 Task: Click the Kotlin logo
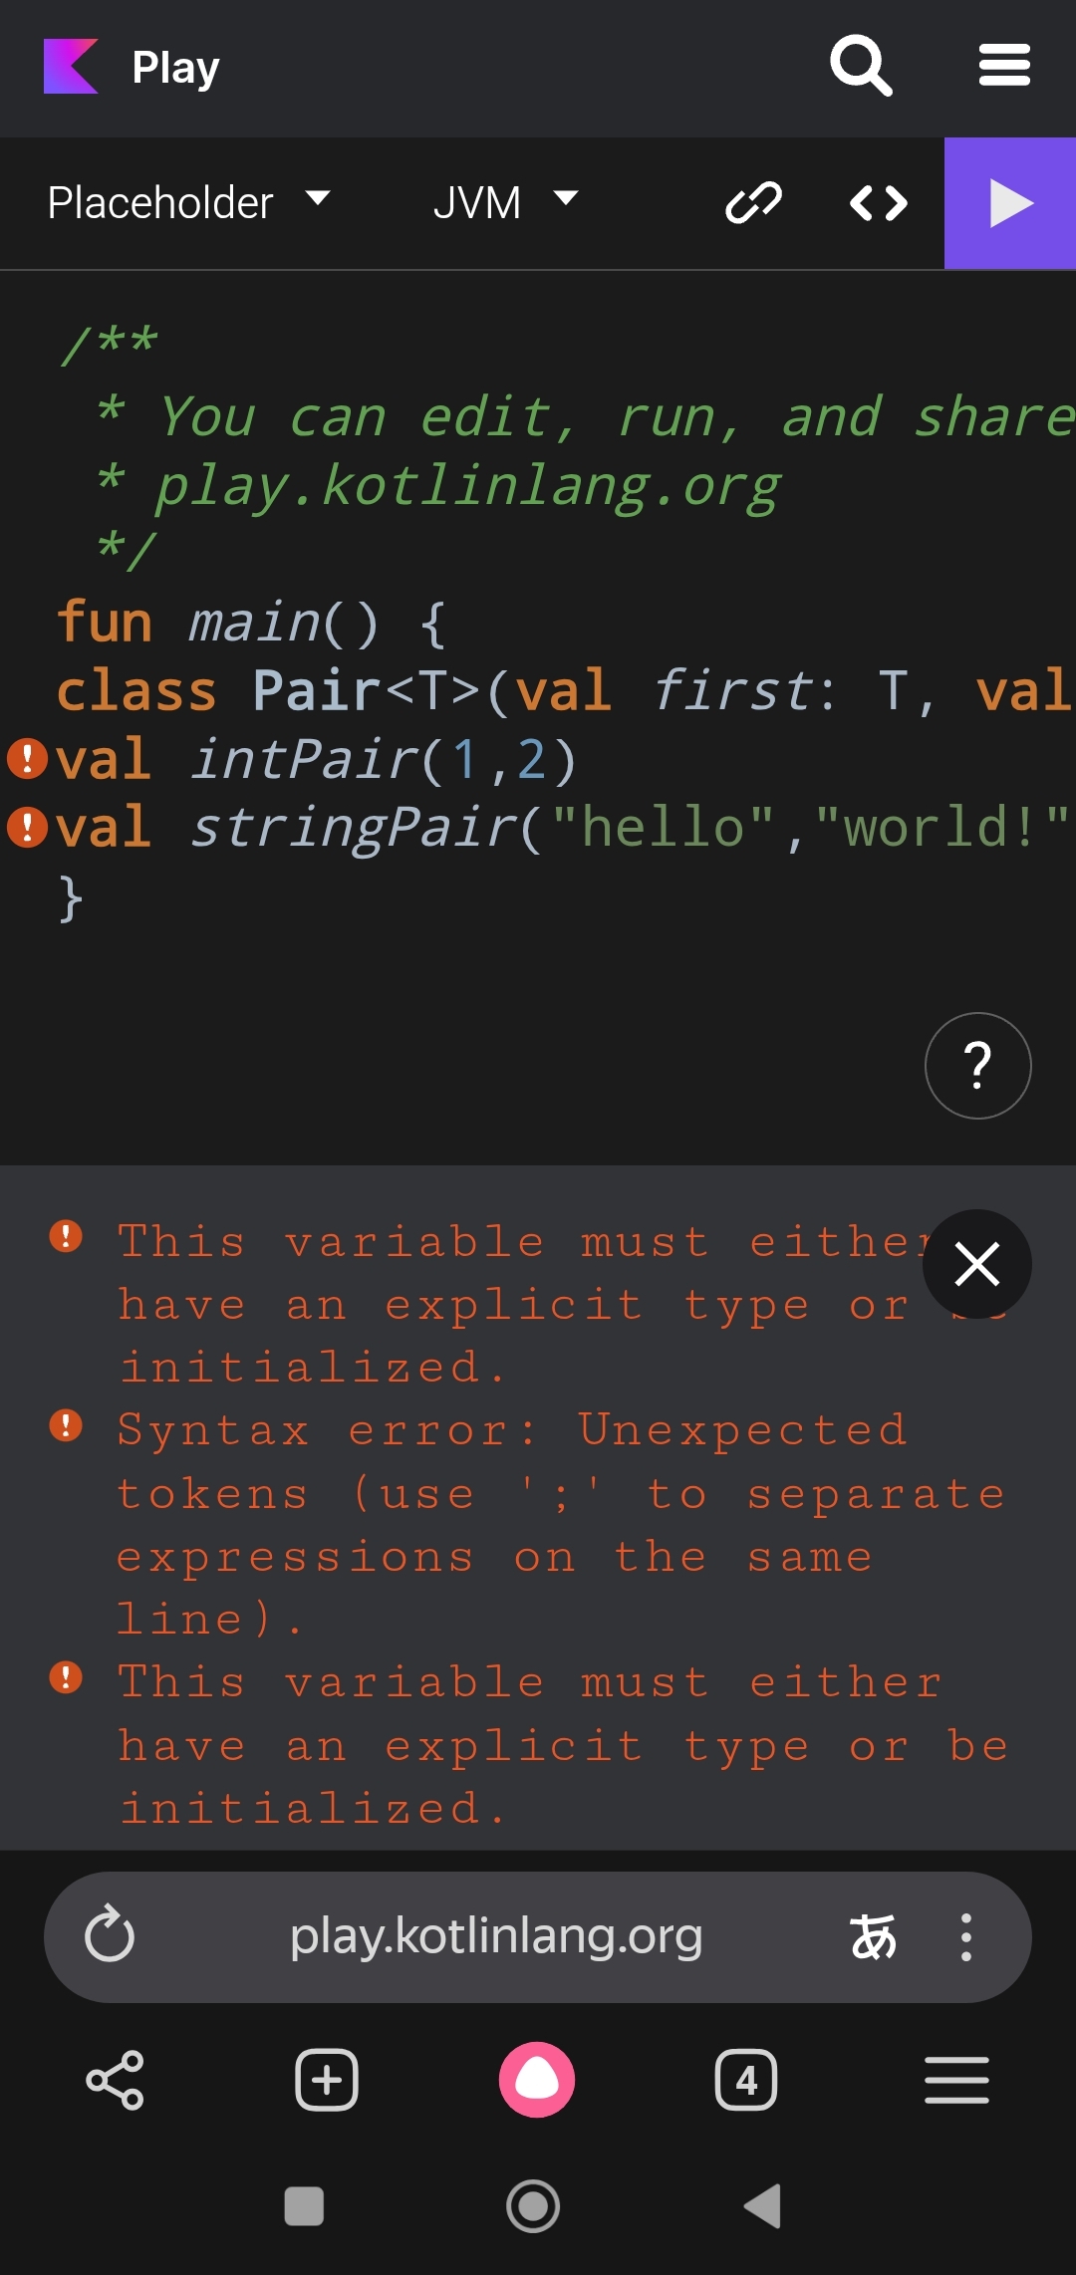click(71, 66)
